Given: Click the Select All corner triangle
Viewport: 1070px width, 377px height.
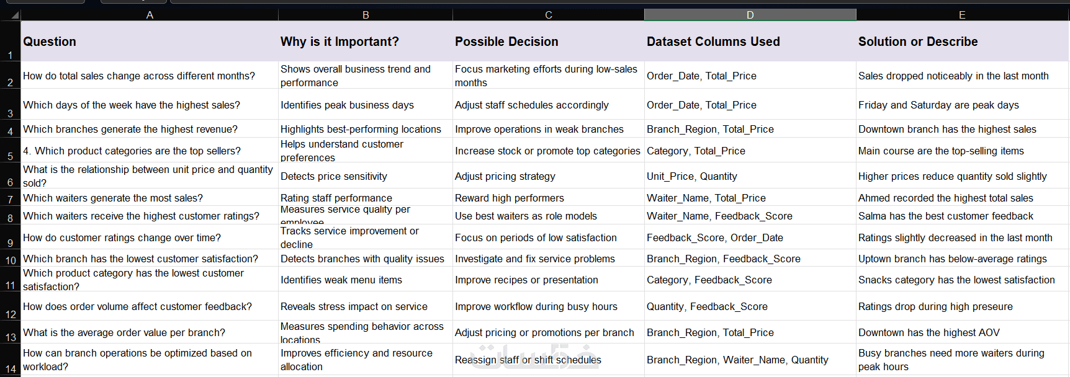Looking at the screenshot, I should [x=14, y=15].
